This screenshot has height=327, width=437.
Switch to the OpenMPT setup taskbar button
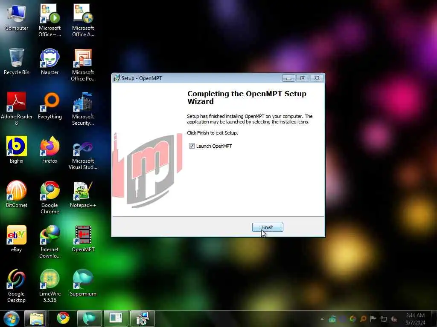(x=143, y=318)
